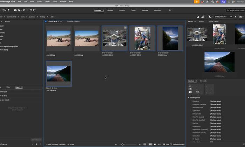Image resolution: width=245 pixels, height=147 pixels.
Task: Show more workspaces with the double-arrow
Action: click(x=170, y=10)
